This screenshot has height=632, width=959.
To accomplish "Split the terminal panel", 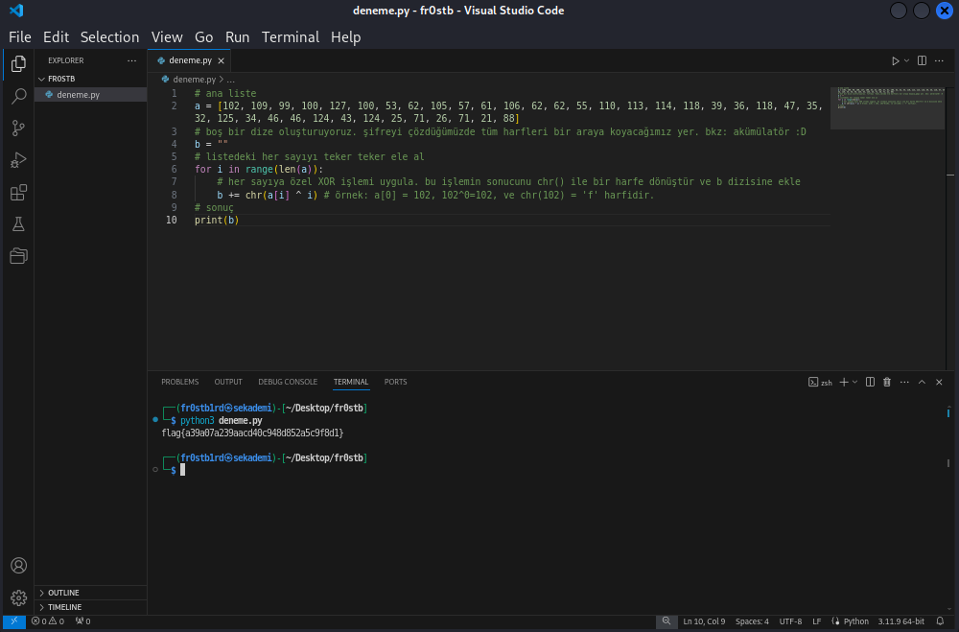I will coord(870,382).
